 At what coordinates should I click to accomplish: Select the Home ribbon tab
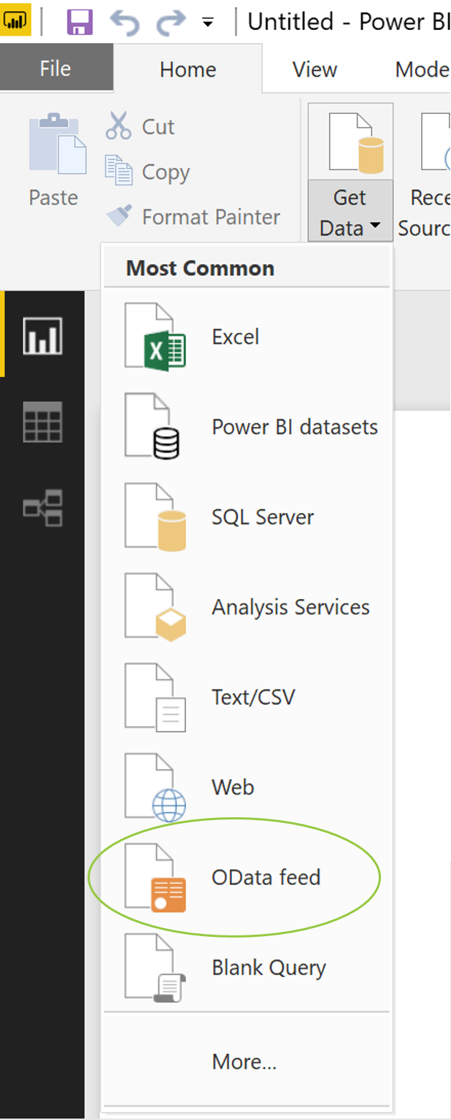[x=188, y=69]
